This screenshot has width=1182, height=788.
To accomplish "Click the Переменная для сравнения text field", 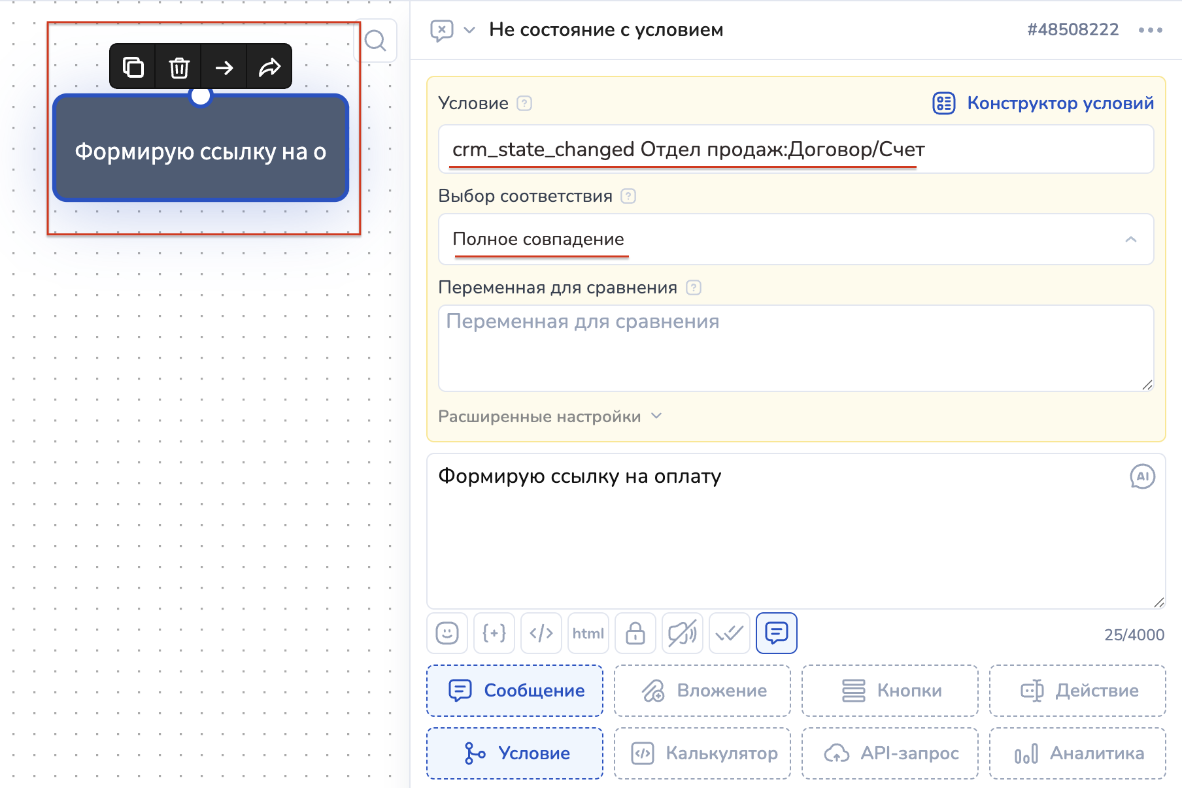I will 796,348.
